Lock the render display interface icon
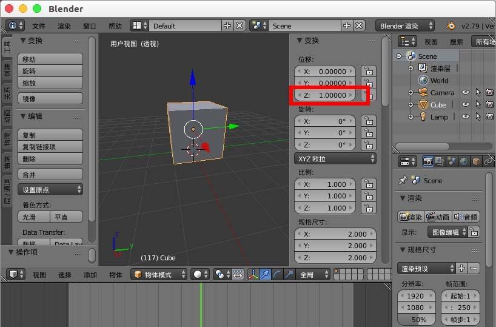 [474, 232]
